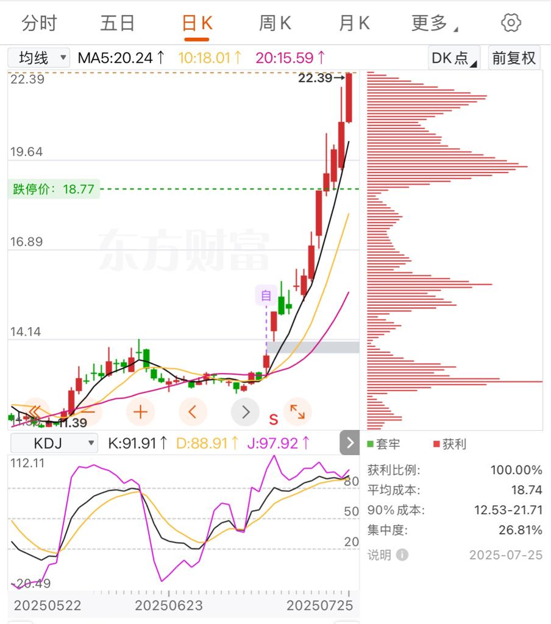The height and width of the screenshot is (624, 551).
Task: Tap the red S signal marker
Action: coord(274,419)
